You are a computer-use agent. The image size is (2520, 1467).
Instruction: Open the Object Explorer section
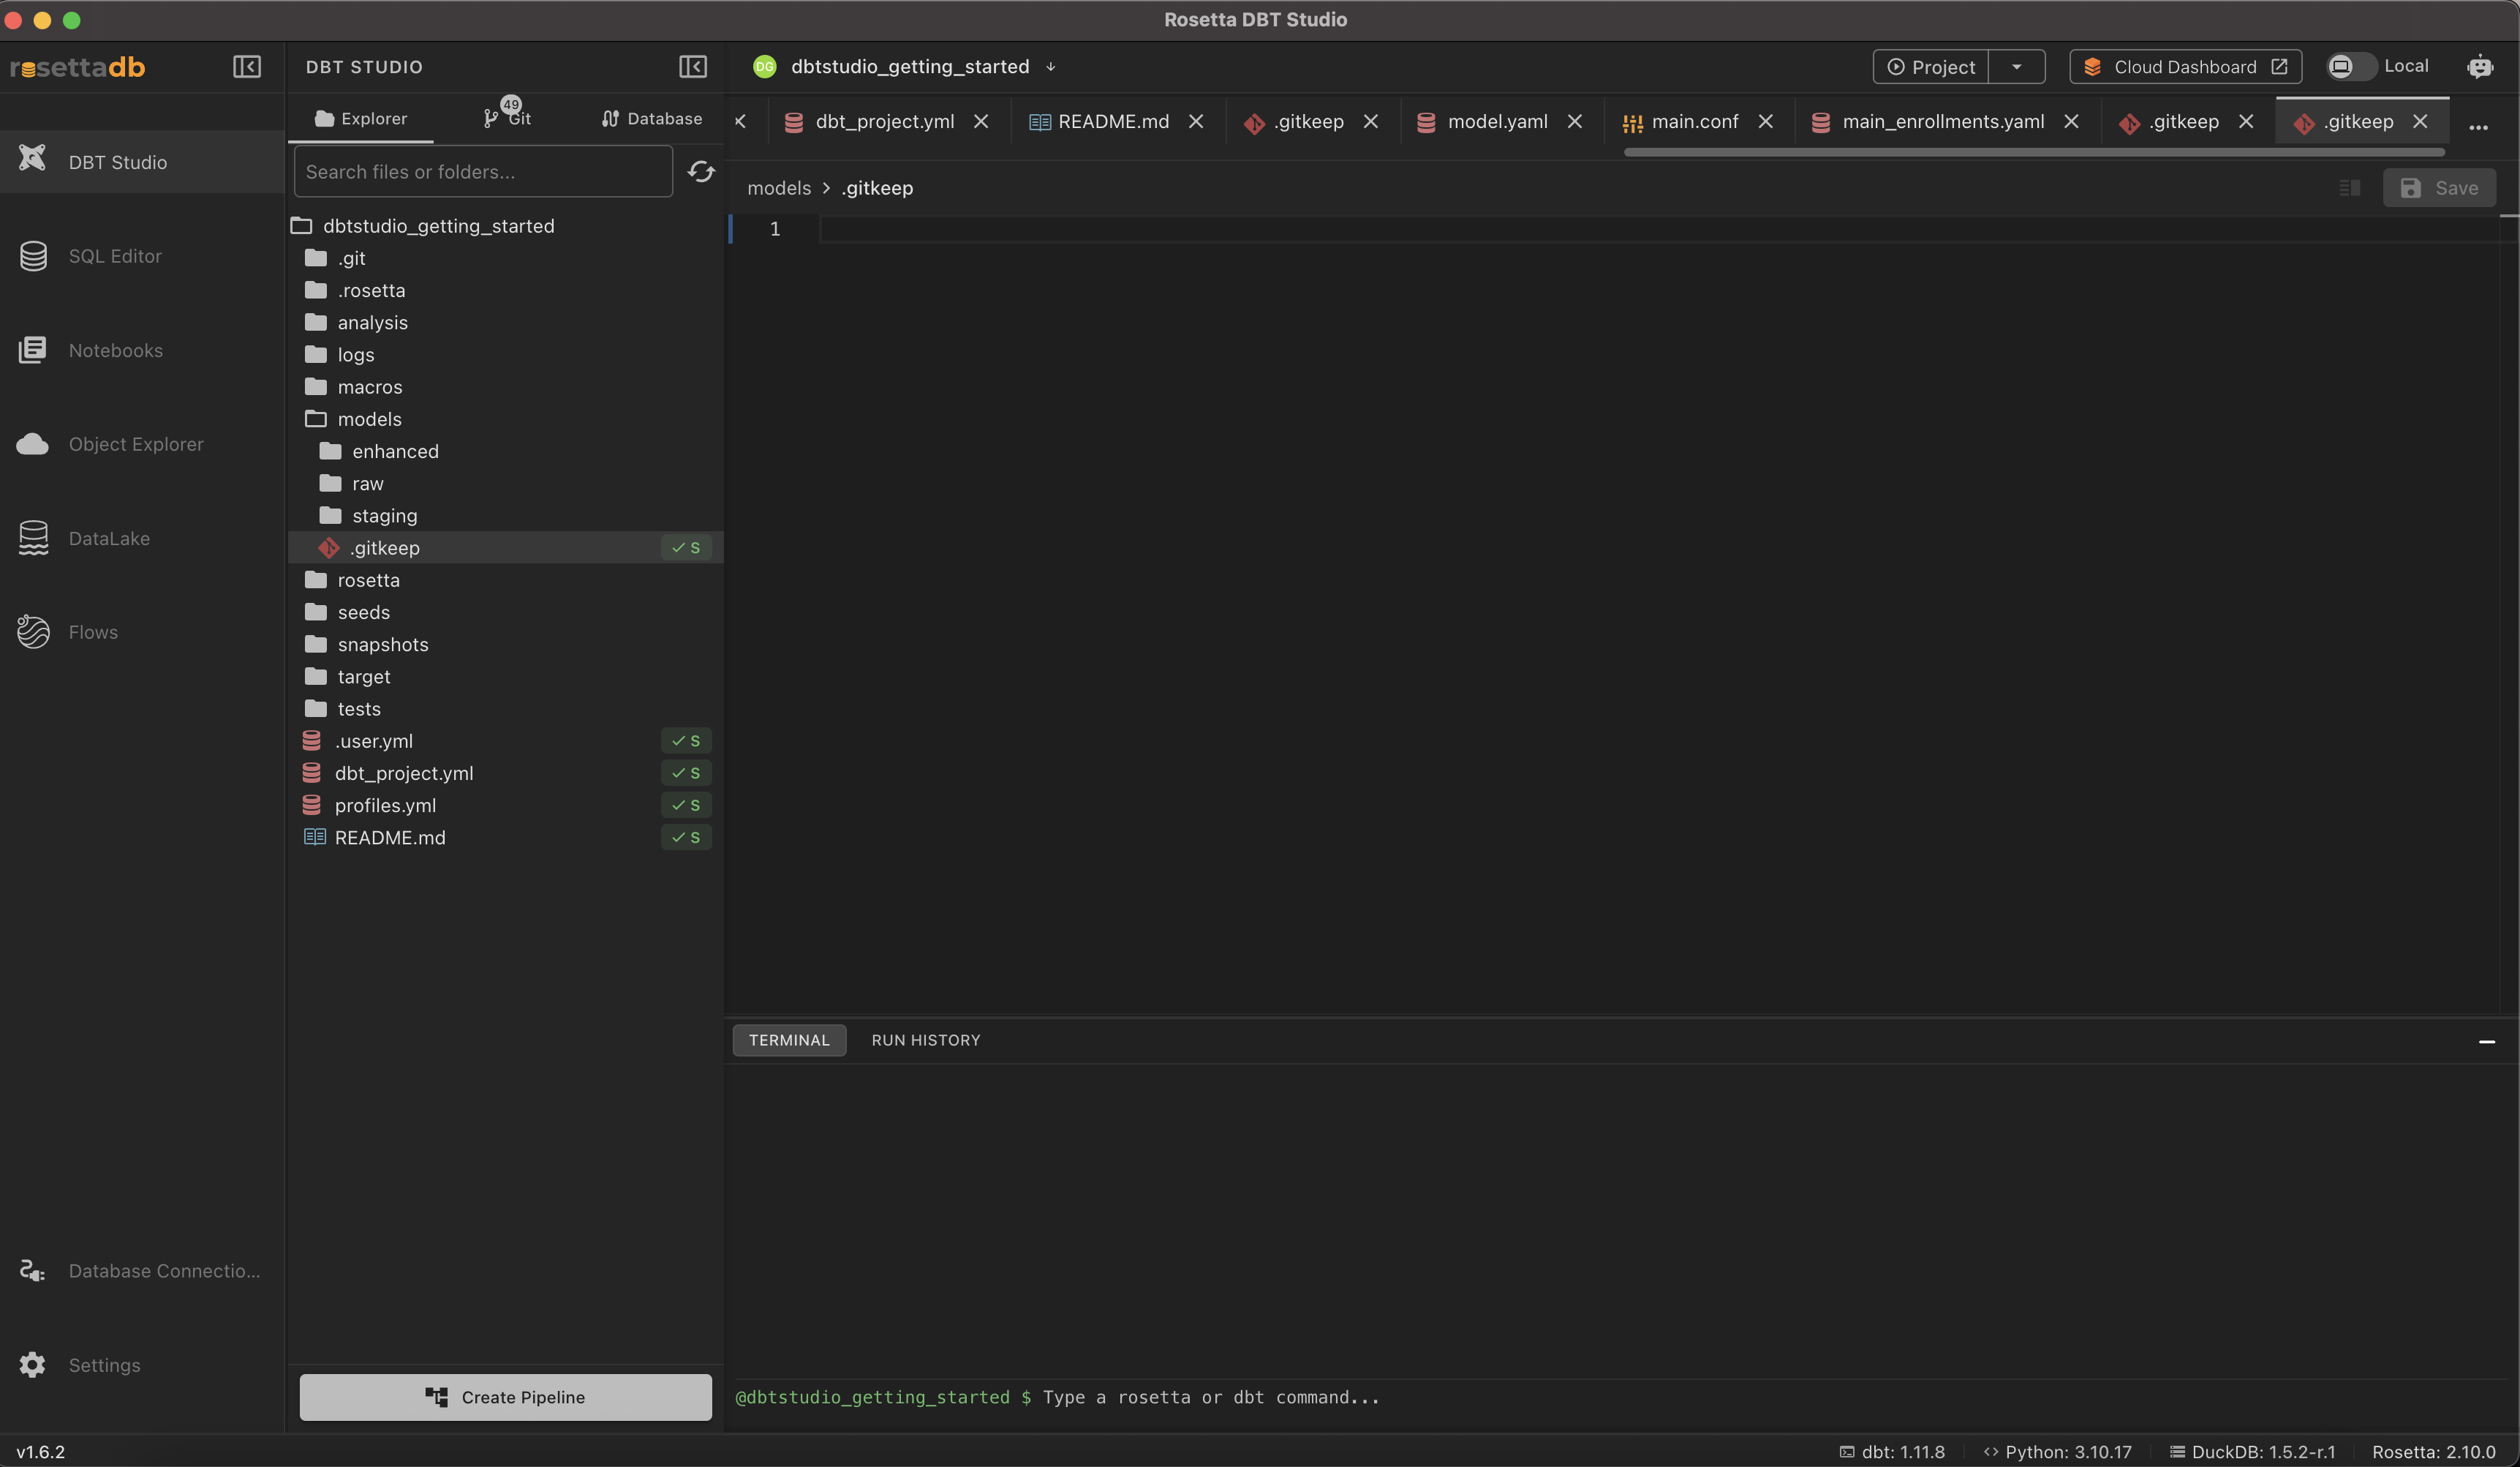click(x=142, y=444)
